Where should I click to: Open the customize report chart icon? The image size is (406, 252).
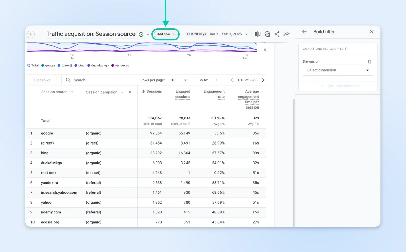pyautogui.click(x=267, y=34)
